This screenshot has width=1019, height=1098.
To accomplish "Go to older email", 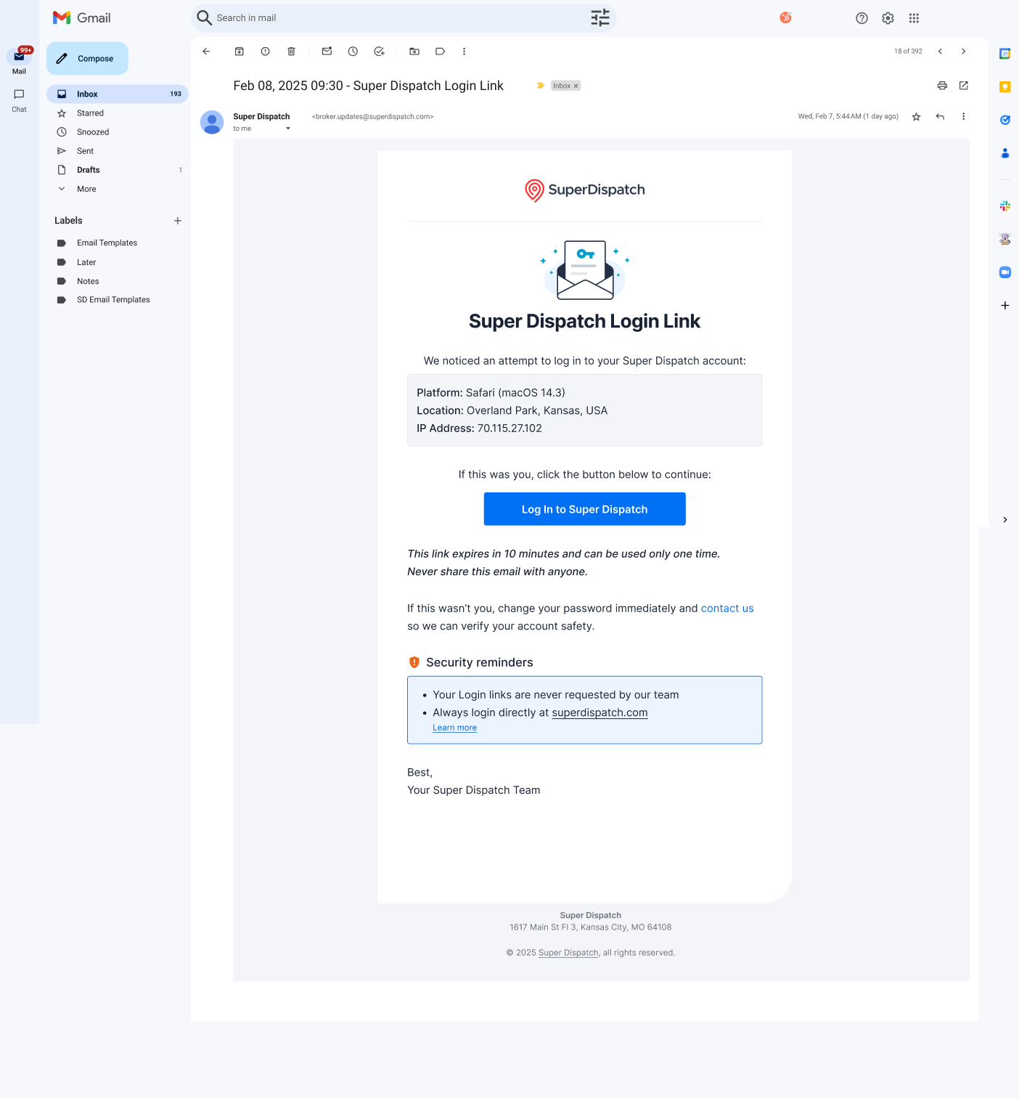I will tap(964, 52).
